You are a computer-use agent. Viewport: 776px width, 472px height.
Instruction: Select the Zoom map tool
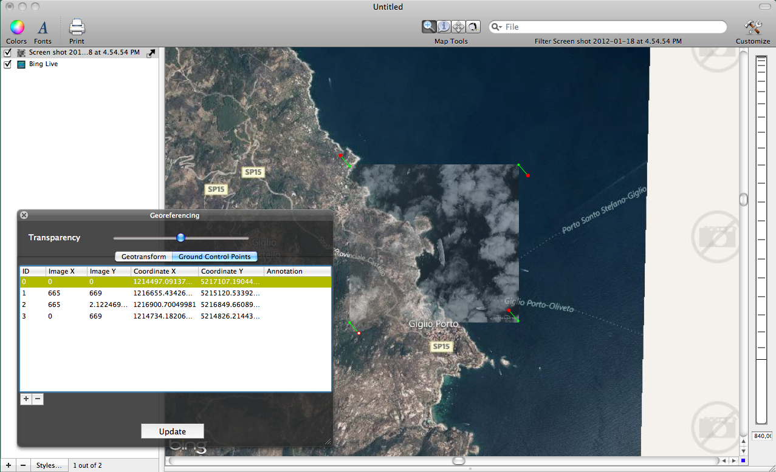[430, 27]
